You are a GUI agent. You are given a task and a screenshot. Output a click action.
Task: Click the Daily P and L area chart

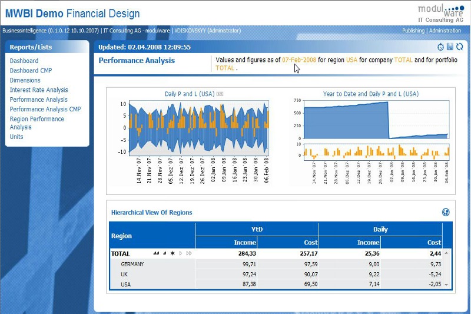[199, 128]
